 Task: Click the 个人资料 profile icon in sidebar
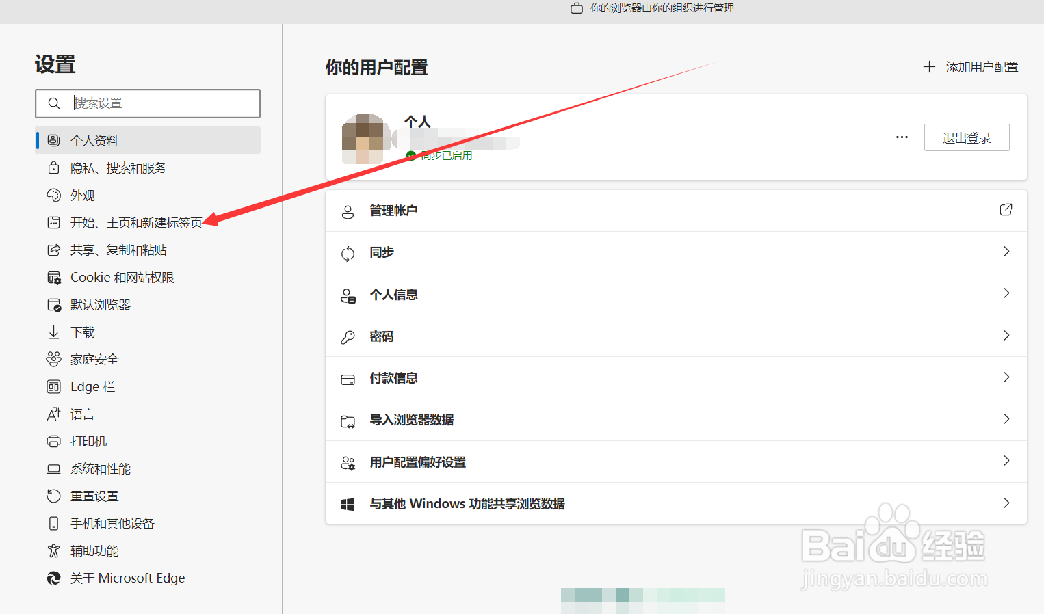pos(53,140)
